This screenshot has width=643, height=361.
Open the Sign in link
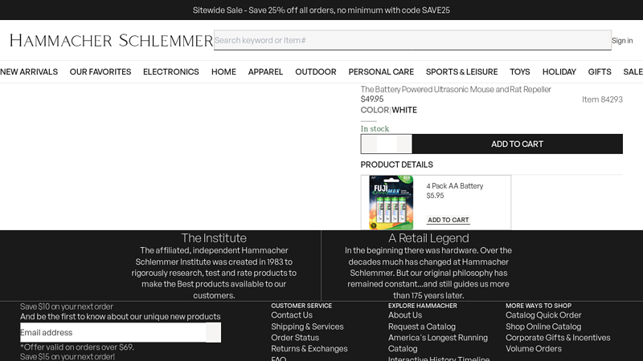[x=622, y=41]
